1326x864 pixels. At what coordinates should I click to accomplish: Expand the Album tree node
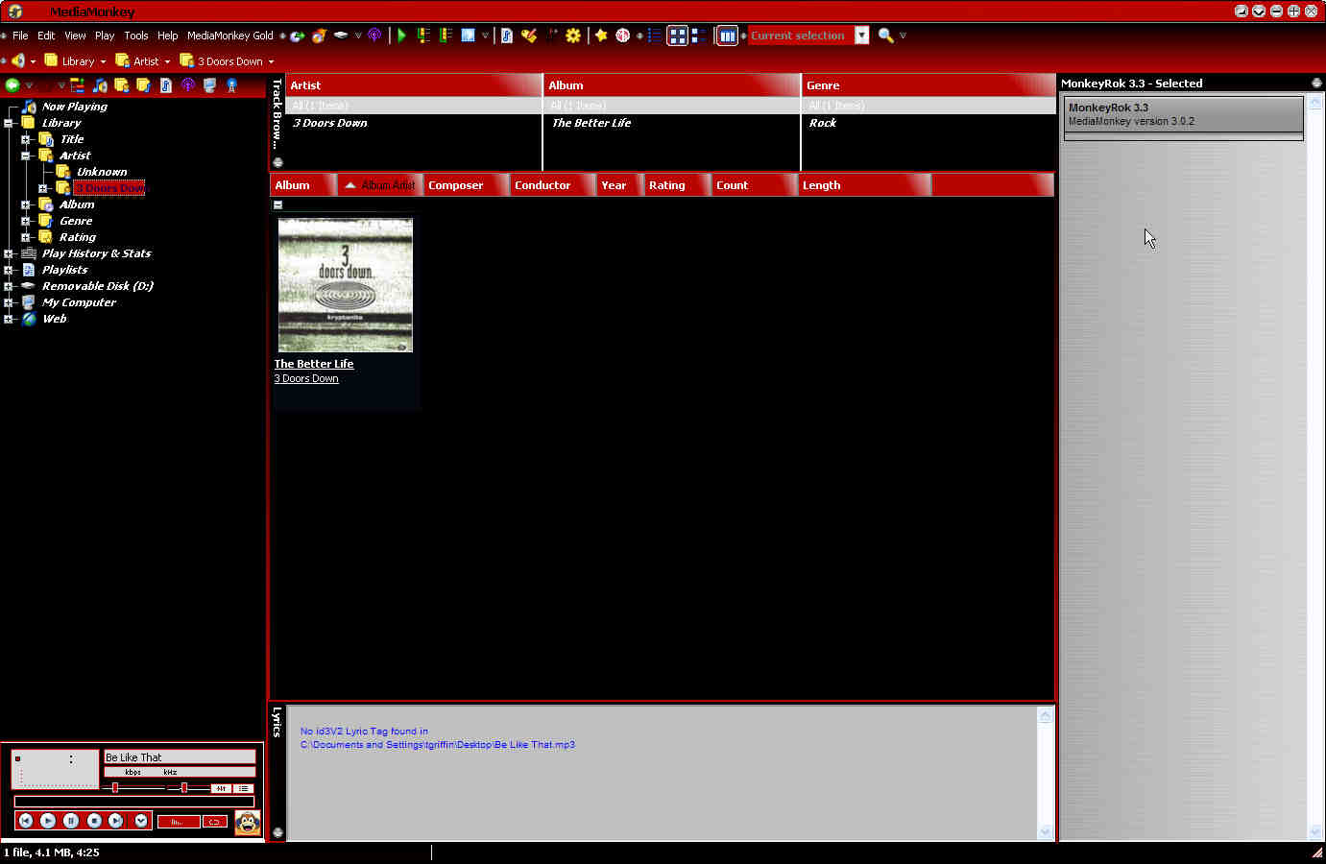coord(26,204)
